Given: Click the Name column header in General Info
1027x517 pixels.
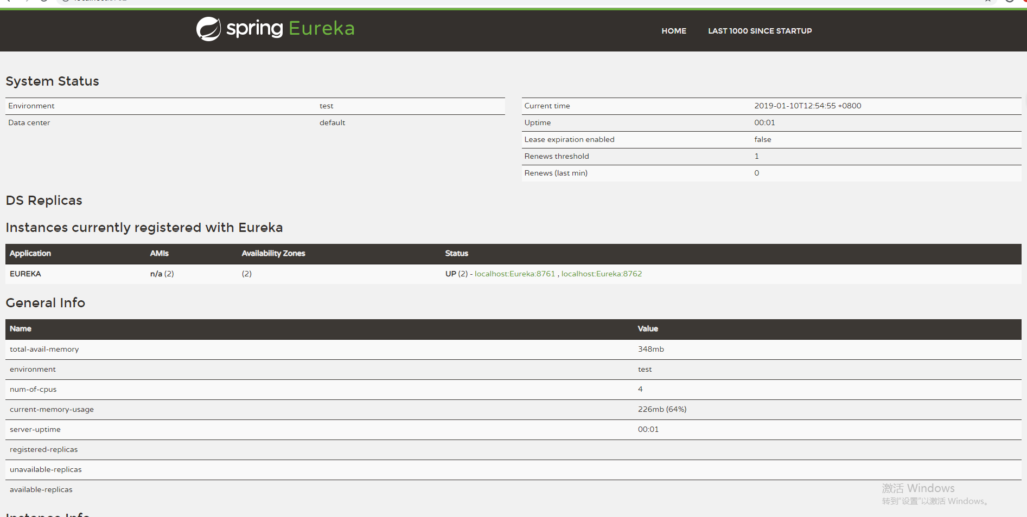Looking at the screenshot, I should (x=21, y=328).
